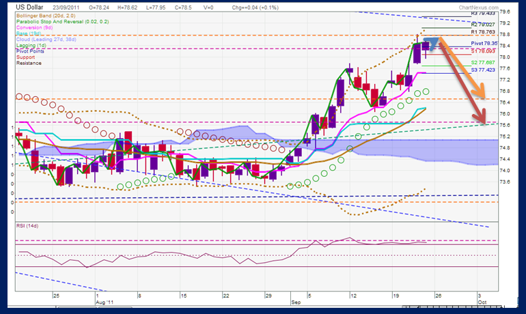Click the S1 78.093 support label

pyautogui.click(x=483, y=51)
